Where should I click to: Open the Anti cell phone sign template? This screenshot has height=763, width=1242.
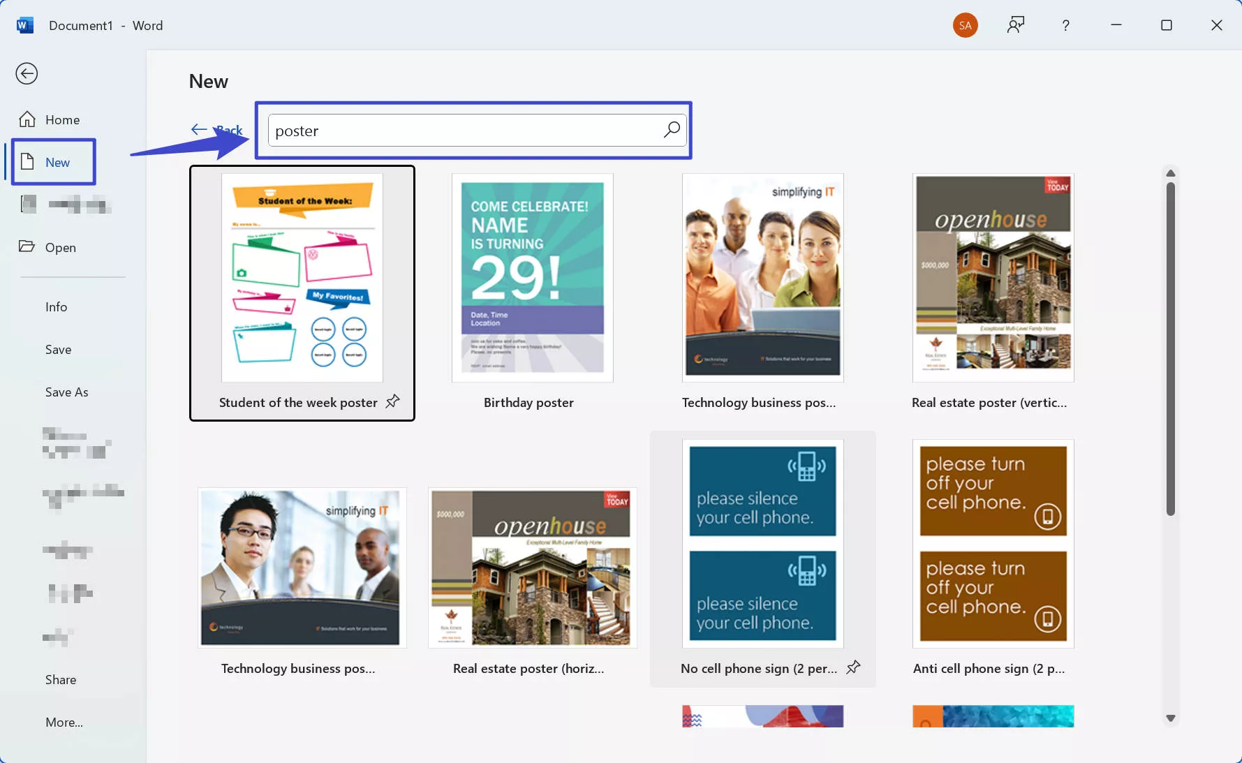993,544
